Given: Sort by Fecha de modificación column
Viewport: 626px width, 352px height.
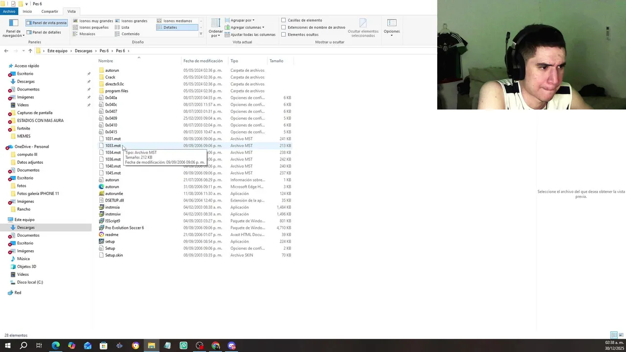Looking at the screenshot, I should pyautogui.click(x=203, y=61).
